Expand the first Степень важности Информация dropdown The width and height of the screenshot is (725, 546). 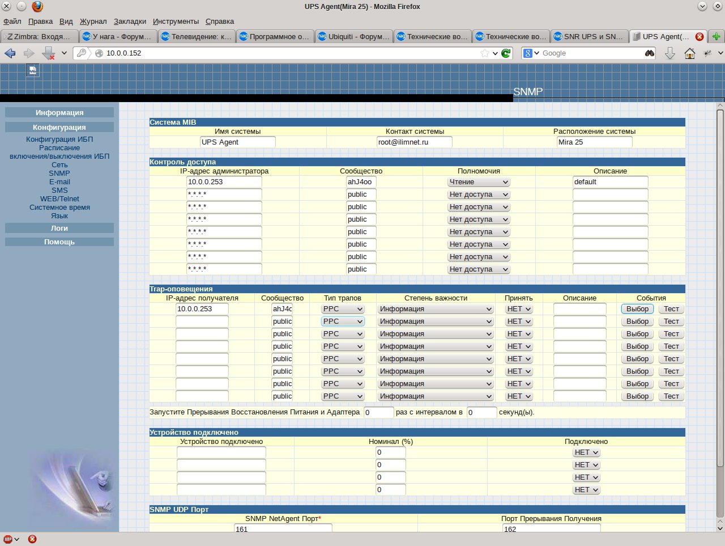[x=436, y=309]
